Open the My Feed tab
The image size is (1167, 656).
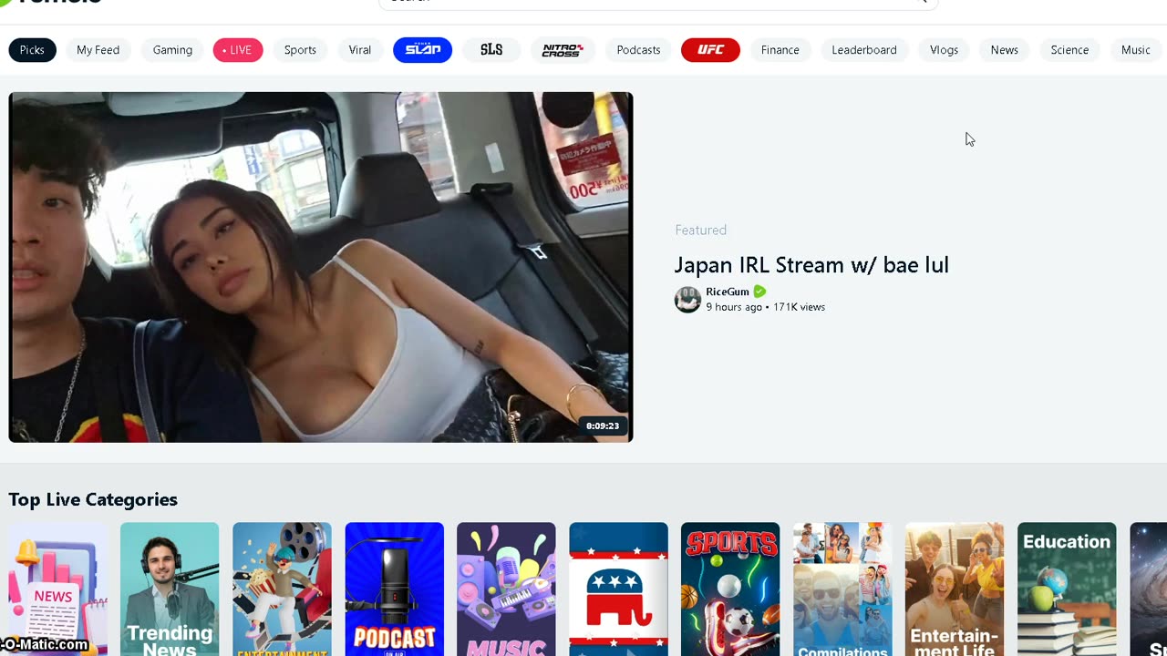point(98,50)
